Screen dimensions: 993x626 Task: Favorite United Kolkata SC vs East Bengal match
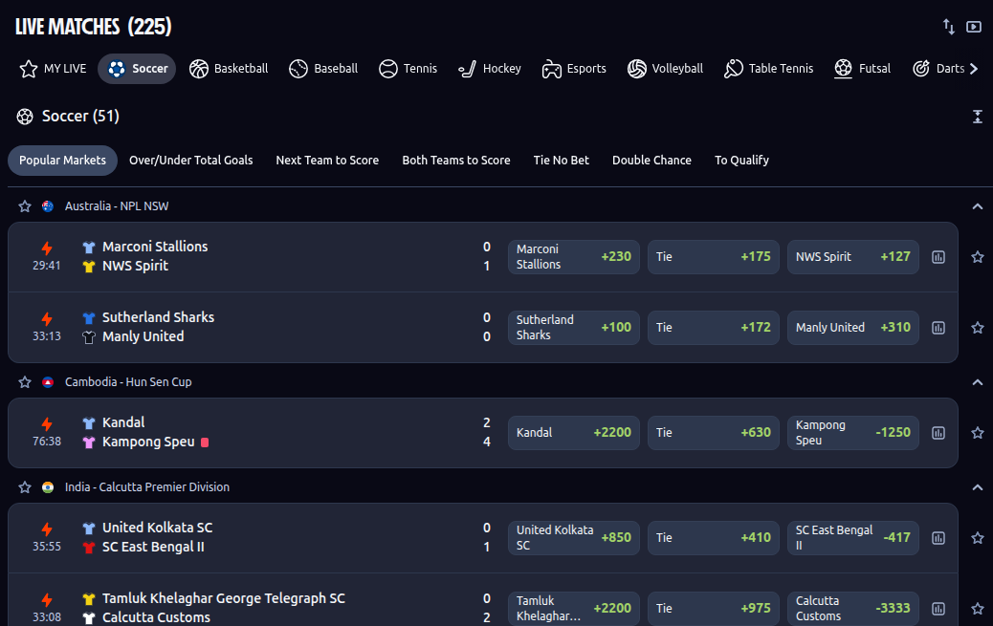click(x=978, y=538)
